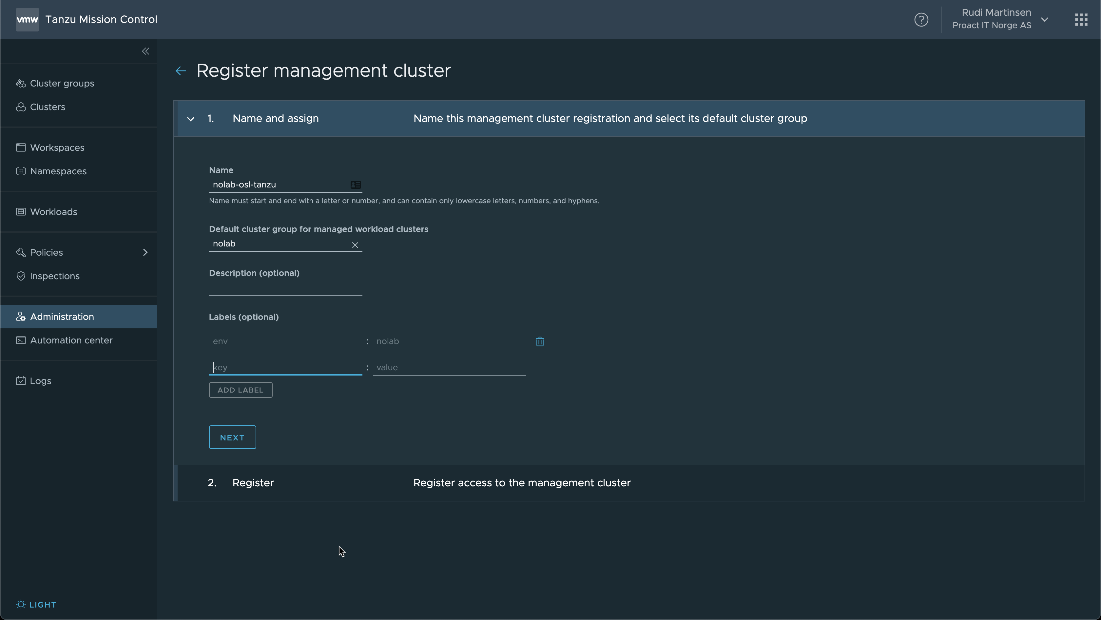Screen dimensions: 1101x620
Task: Click the Cluster groups sidebar icon
Action: [21, 83]
